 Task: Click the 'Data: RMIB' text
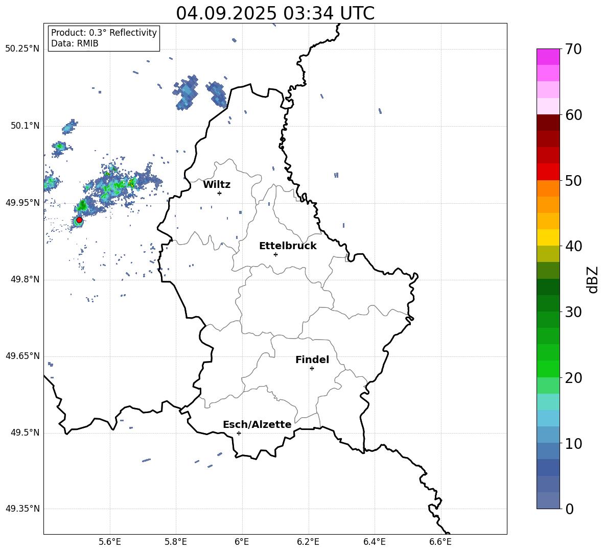tap(75, 43)
